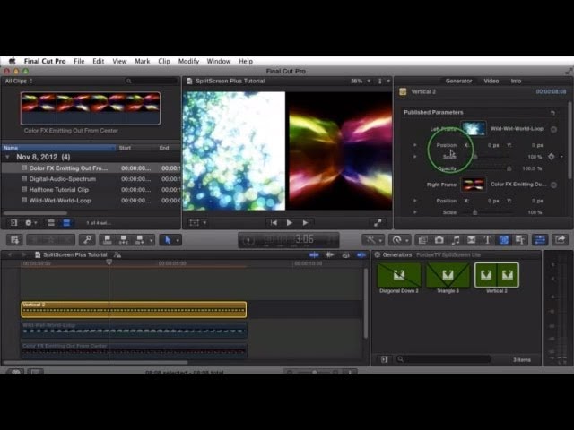Viewport: 574px width, 430px height.
Task: Go to next edit in viewer
Action: [x=306, y=223]
